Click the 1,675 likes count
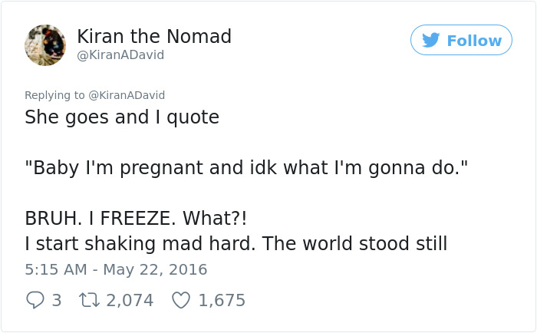 222,300
